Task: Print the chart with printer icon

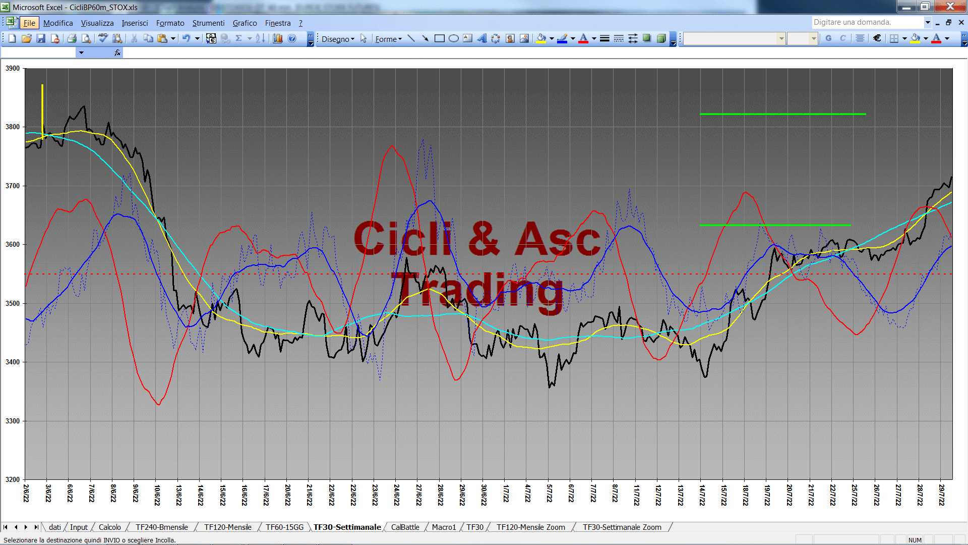Action: tap(72, 38)
